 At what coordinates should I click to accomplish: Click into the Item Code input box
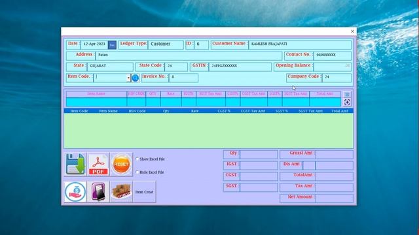111,78
